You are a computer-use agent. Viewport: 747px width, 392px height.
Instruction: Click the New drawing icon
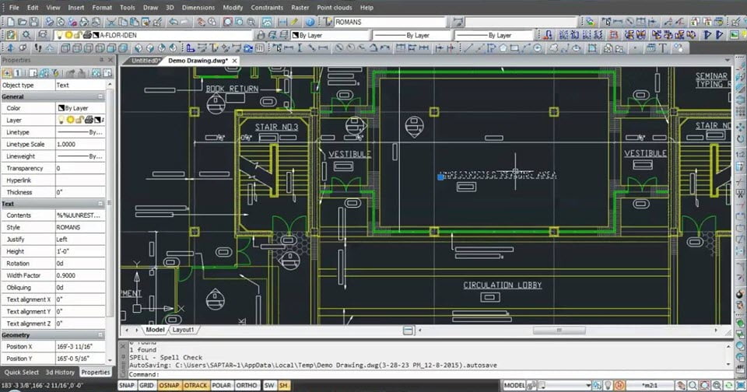pyautogui.click(x=10, y=22)
